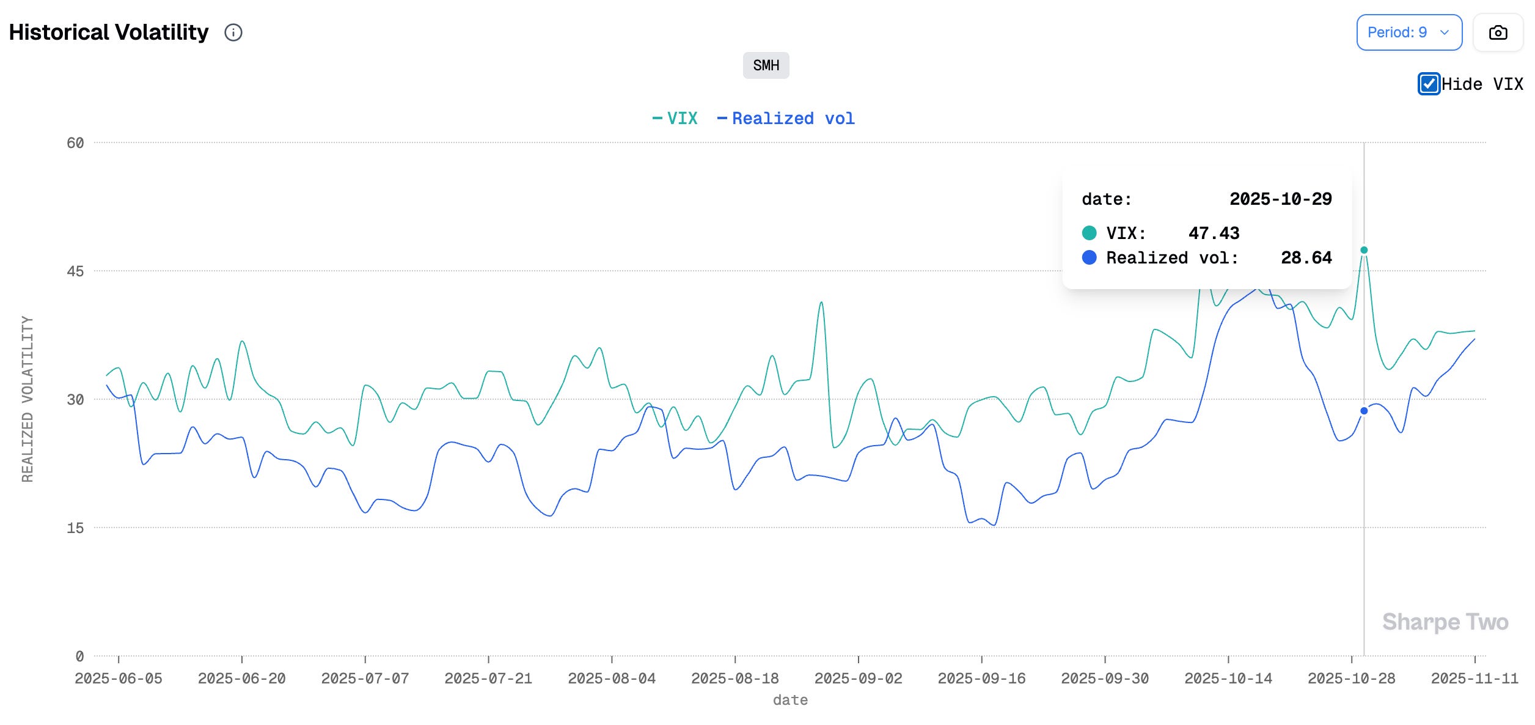Click the Sharpe Two watermark logo
1535x725 pixels.
[1445, 622]
